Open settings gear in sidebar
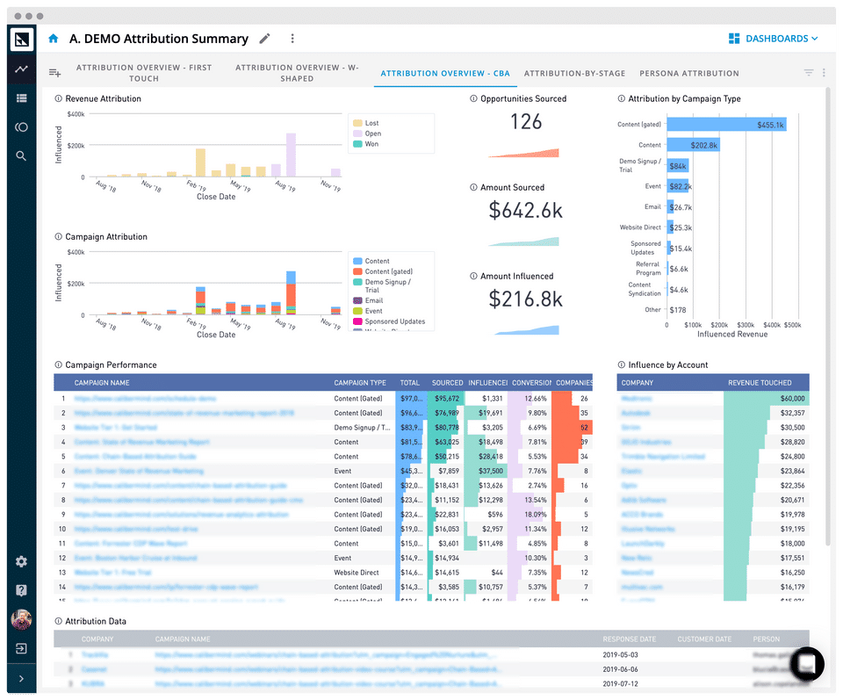Screen dimensions: 843x700 pyautogui.click(x=21, y=561)
